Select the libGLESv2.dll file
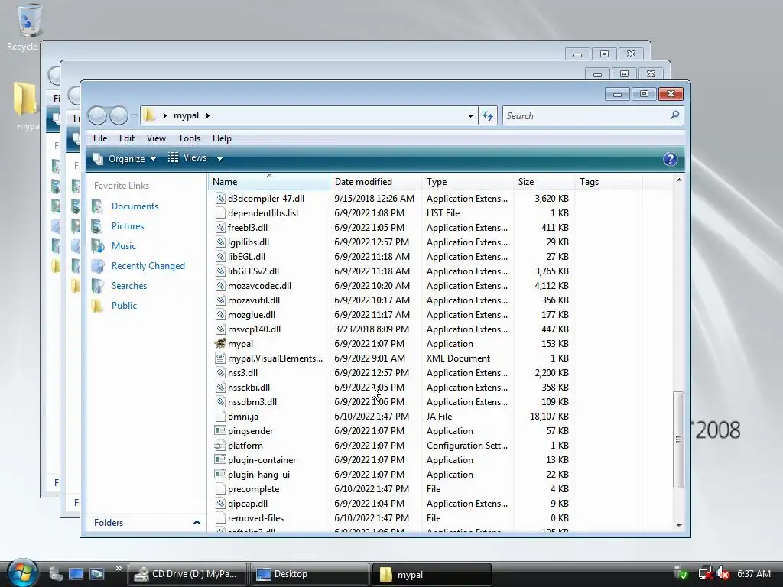 tap(253, 271)
